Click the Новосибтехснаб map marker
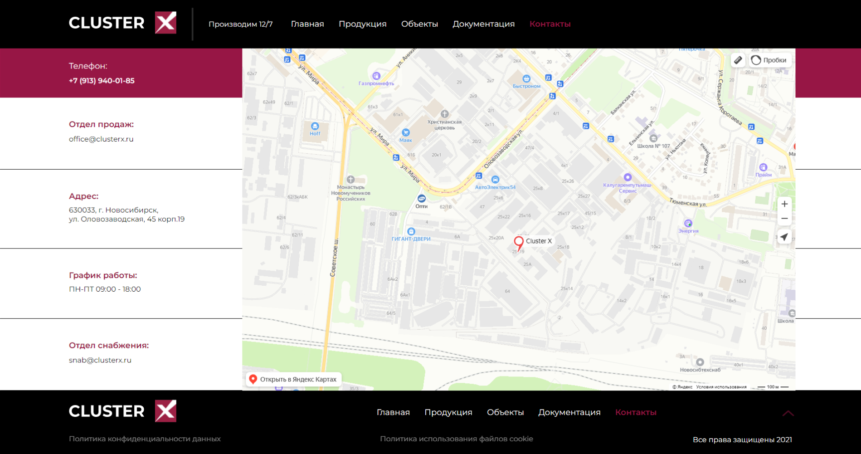 click(700, 362)
